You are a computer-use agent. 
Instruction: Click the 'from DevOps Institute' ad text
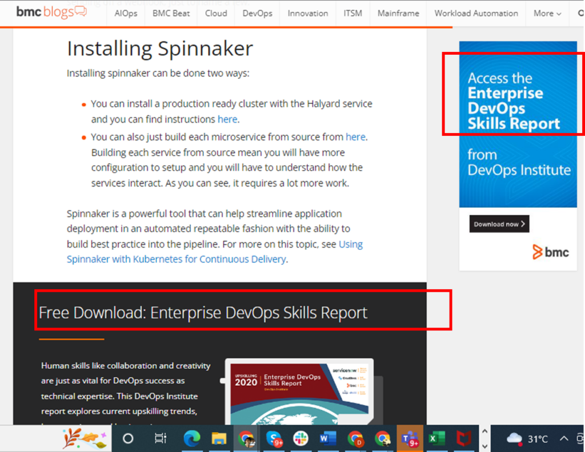pyautogui.click(x=519, y=163)
